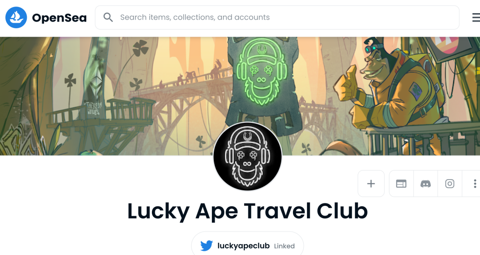Click the OpenSea ship logo icon
480x255 pixels.
(16, 17)
